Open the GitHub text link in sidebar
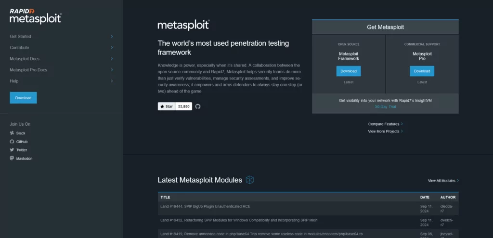493x238 pixels. point(22,142)
